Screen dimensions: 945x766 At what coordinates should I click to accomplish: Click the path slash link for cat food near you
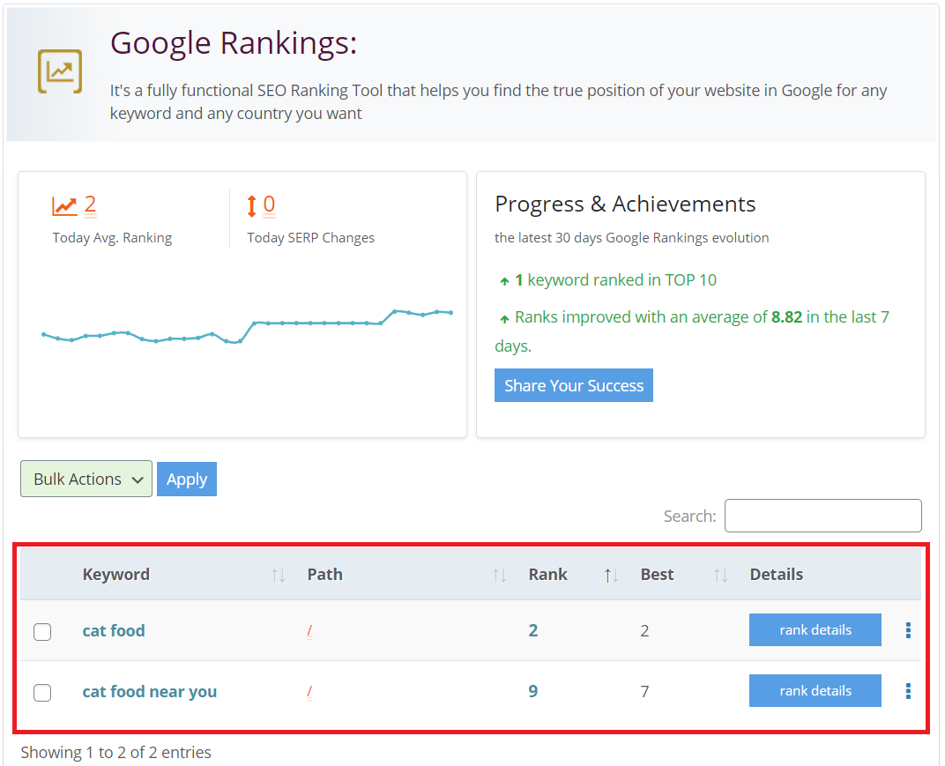pos(309,692)
